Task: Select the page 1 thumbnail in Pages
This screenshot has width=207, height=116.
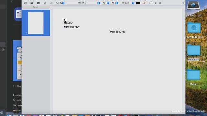Action: point(36,23)
